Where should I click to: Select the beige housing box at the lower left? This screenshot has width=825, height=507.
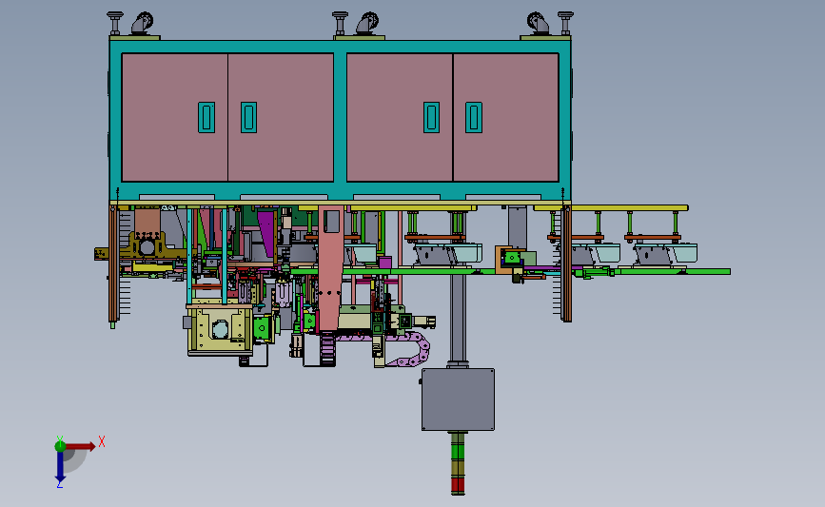coord(220,329)
